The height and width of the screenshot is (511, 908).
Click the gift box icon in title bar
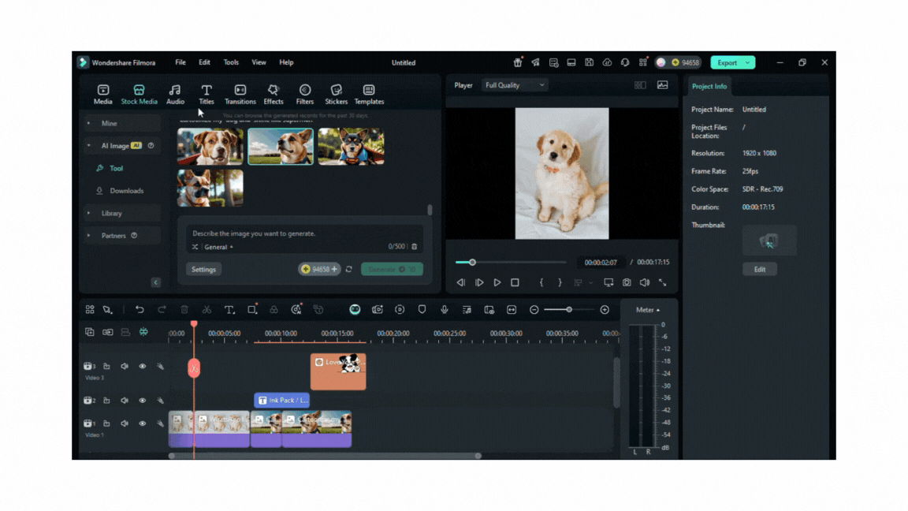[518, 62]
